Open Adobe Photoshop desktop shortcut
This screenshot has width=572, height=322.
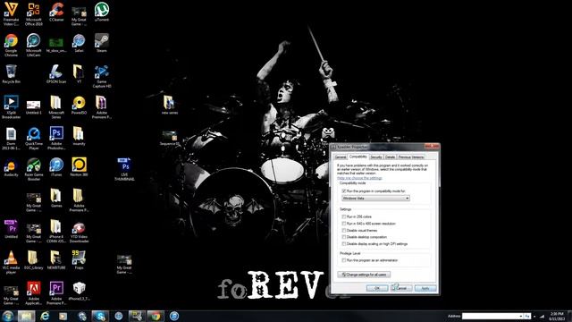coord(56,138)
